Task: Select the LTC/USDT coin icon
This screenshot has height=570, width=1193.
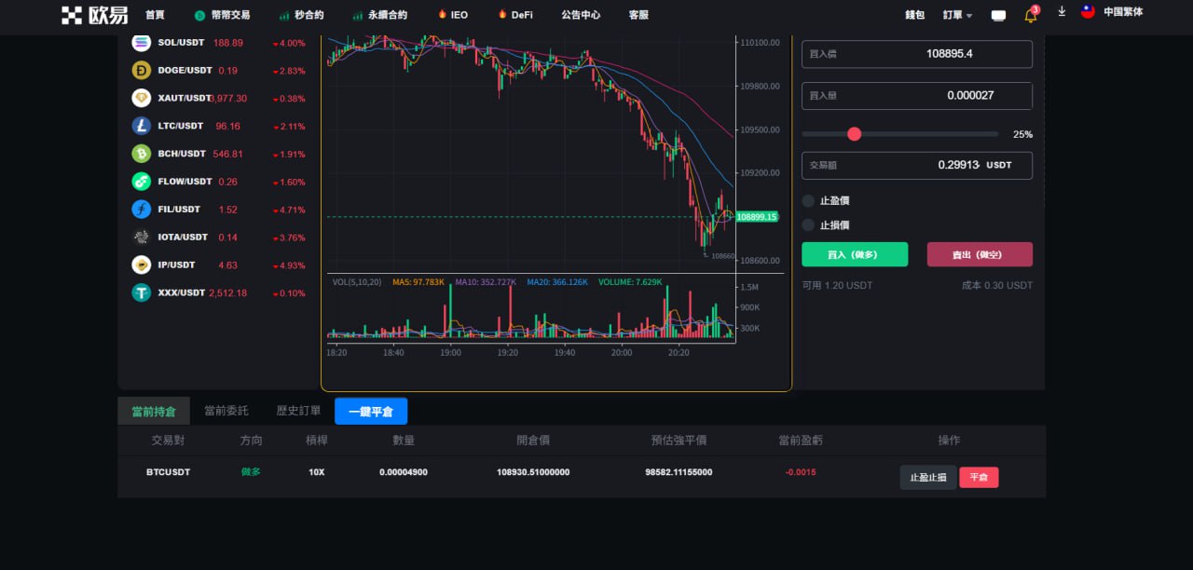Action: (x=142, y=126)
